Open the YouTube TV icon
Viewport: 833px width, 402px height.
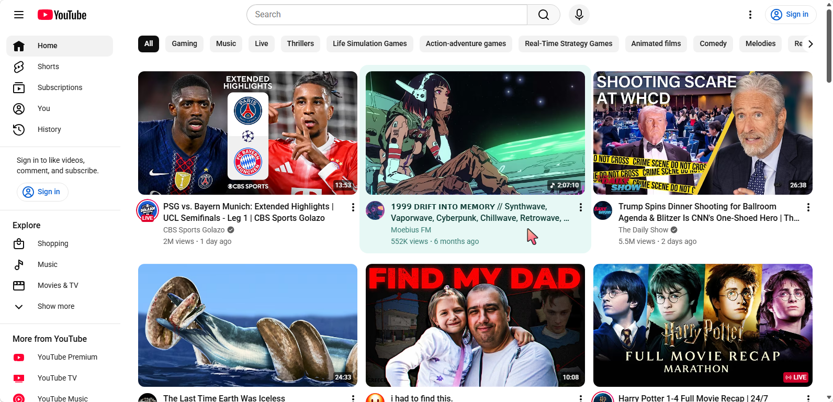(x=19, y=378)
